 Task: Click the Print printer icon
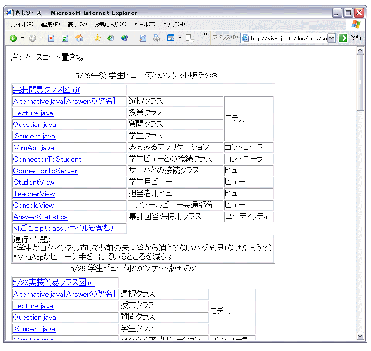coord(156,38)
